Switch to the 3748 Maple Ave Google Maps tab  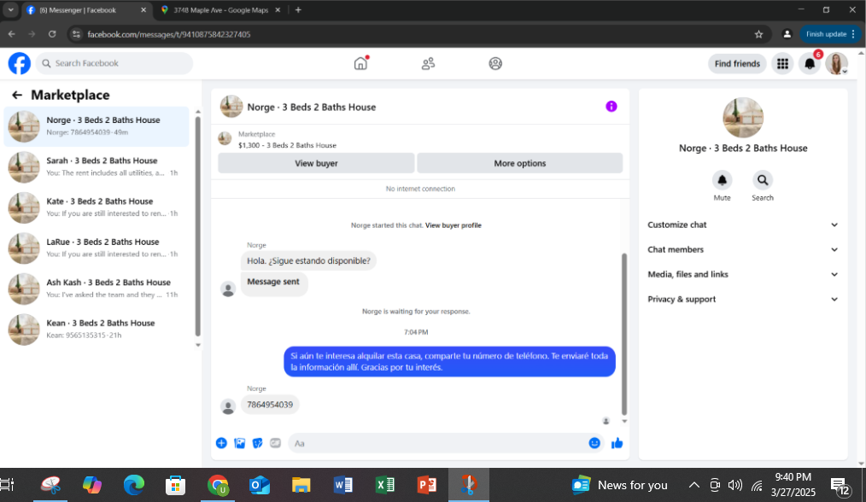coord(220,10)
